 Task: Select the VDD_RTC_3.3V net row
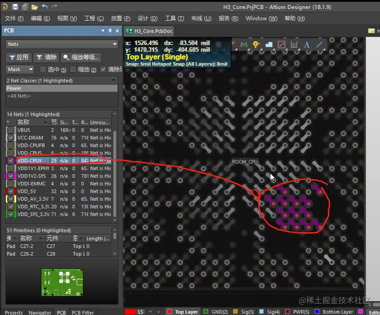point(58,207)
